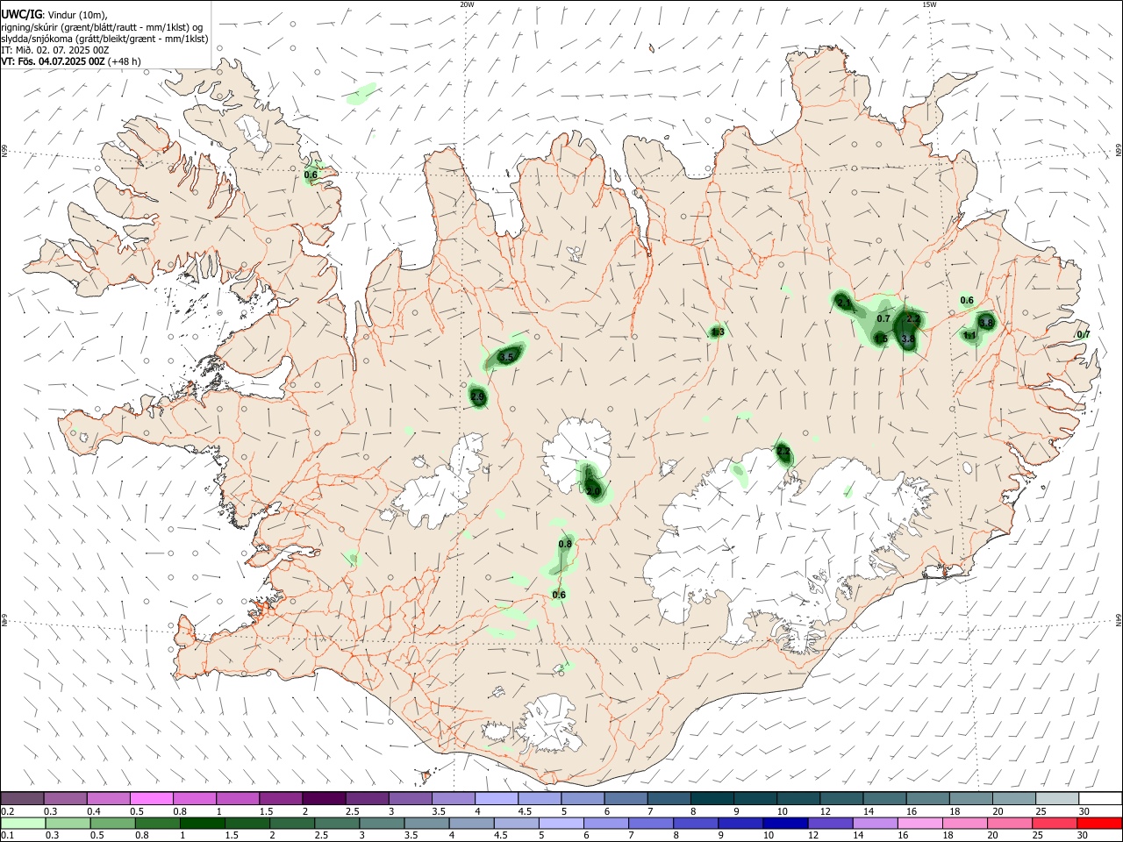Click the 0.7 value on the far east coast
The height and width of the screenshot is (842, 1123).
click(1084, 334)
